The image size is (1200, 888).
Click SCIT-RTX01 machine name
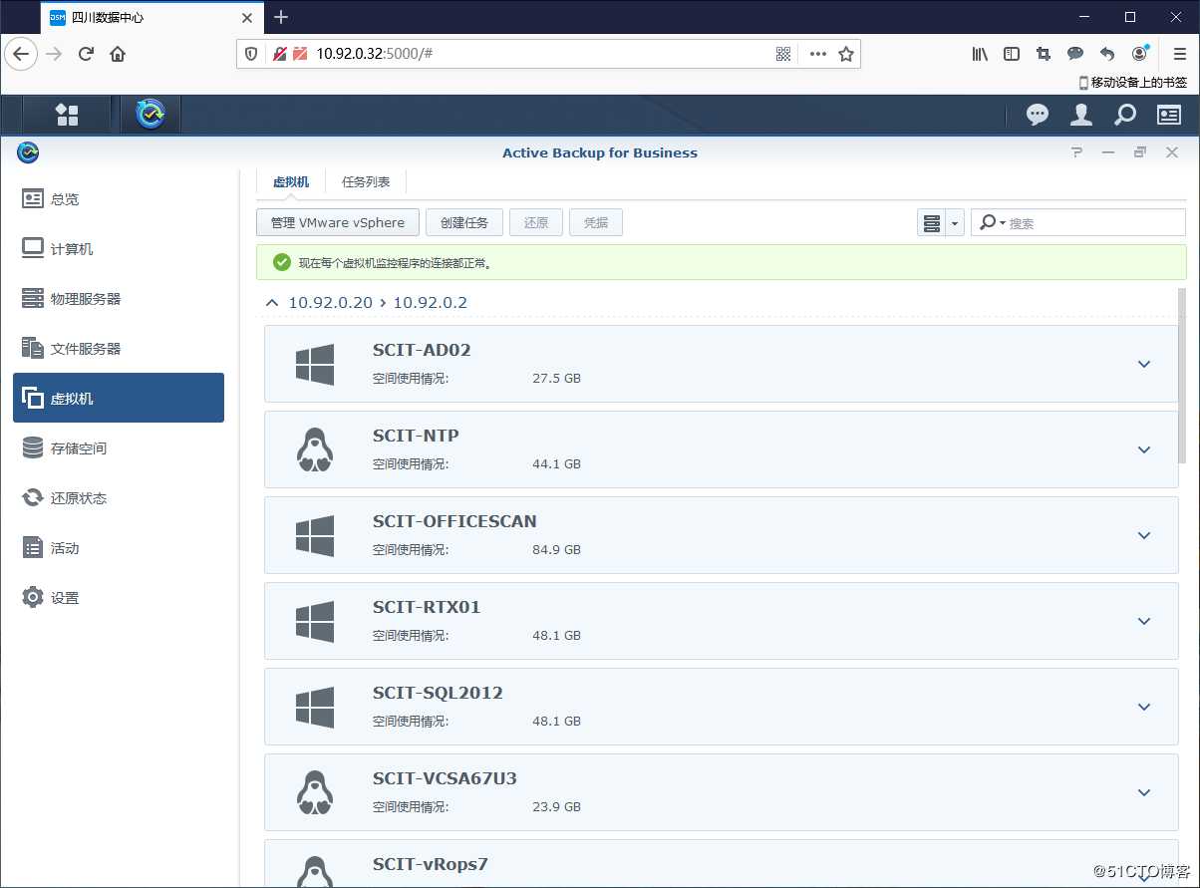point(427,607)
